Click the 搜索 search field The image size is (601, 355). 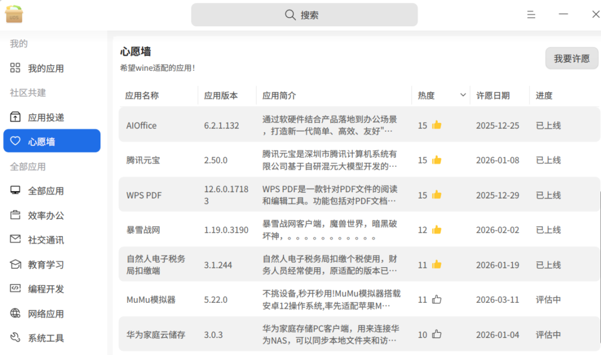[x=304, y=15]
